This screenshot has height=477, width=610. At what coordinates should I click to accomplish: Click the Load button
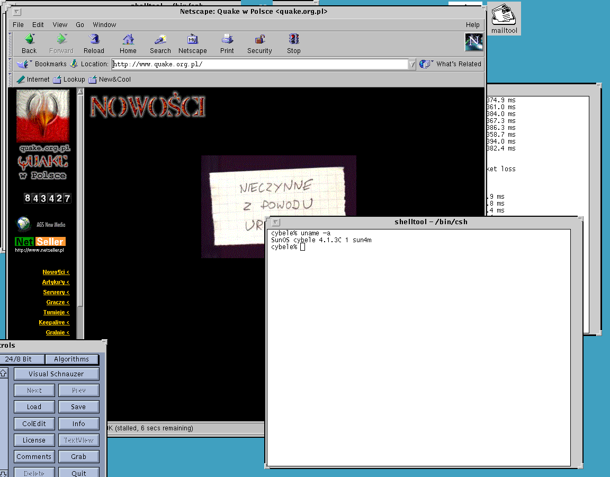[34, 407]
